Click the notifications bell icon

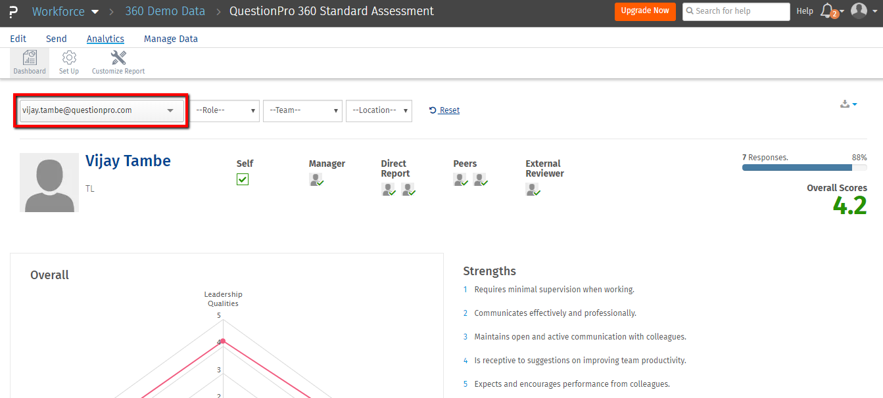828,11
